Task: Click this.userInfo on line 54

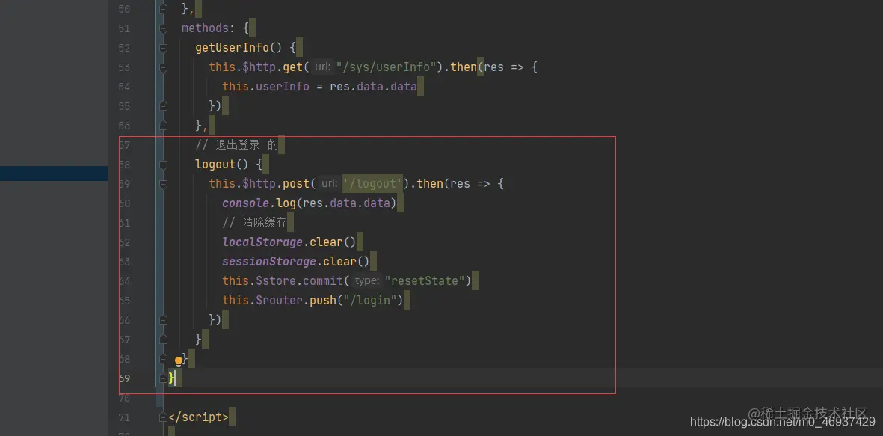Action: [x=266, y=87]
